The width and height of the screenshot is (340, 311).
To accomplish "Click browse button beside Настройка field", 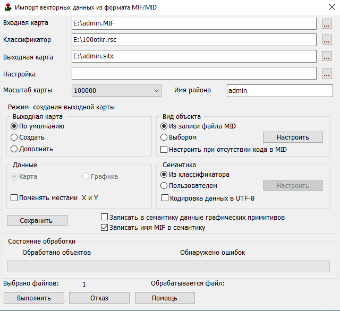I will [327, 73].
